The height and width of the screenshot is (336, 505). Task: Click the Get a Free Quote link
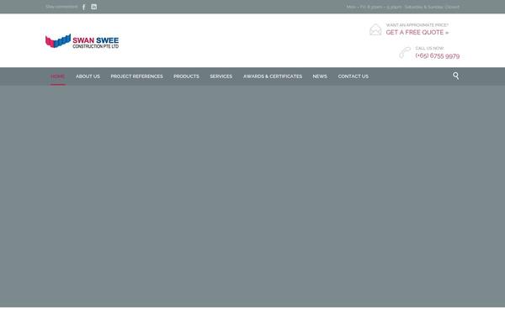417,33
